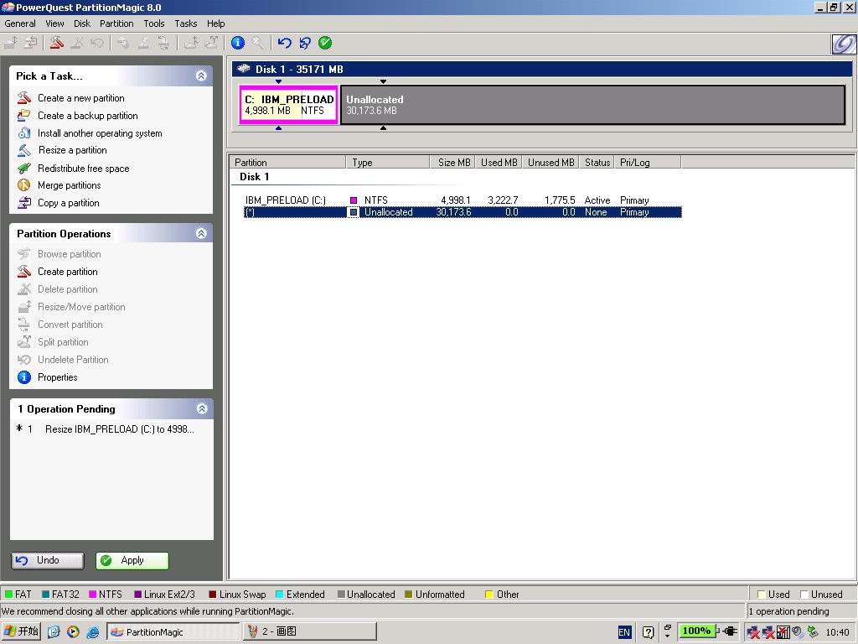The width and height of the screenshot is (858, 644).
Task: Click the blue Undo last change toolbar arrow
Action: click(284, 43)
